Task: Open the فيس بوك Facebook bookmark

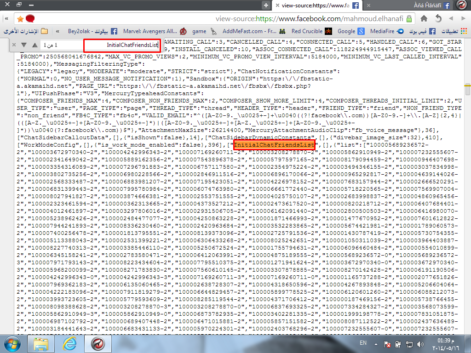Action: (422, 31)
